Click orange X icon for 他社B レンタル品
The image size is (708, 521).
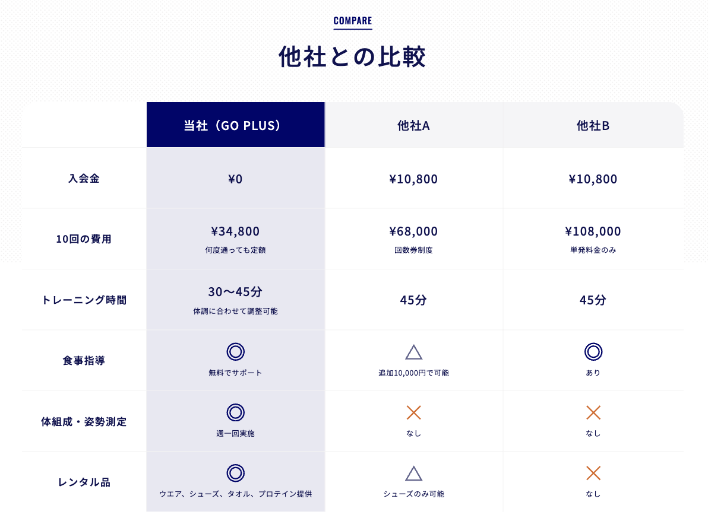[593, 473]
